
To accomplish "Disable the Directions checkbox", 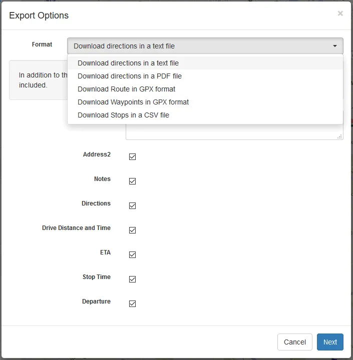I will (133, 205).
